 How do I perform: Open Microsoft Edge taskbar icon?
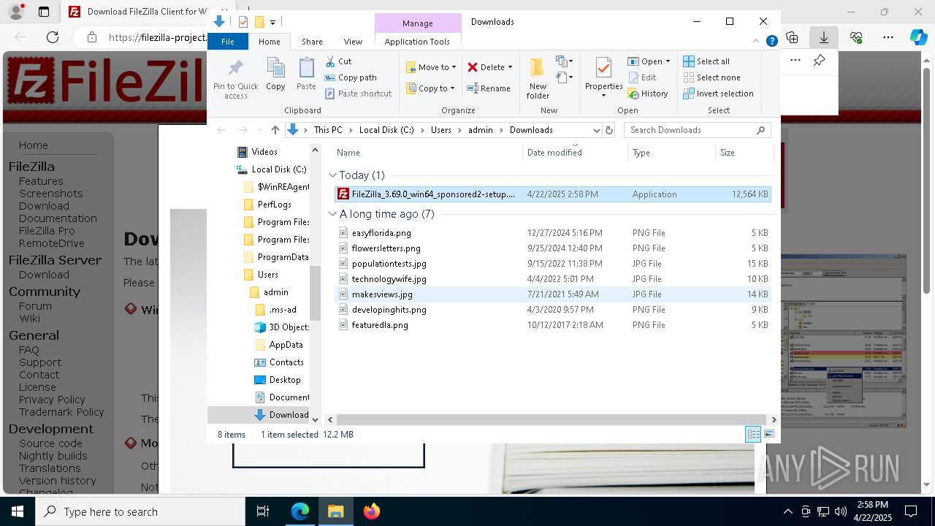[300, 511]
